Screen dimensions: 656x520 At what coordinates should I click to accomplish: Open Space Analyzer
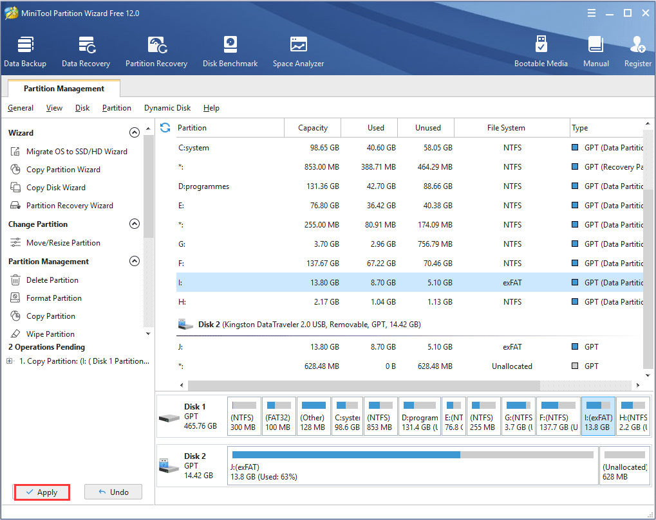pyautogui.click(x=298, y=52)
